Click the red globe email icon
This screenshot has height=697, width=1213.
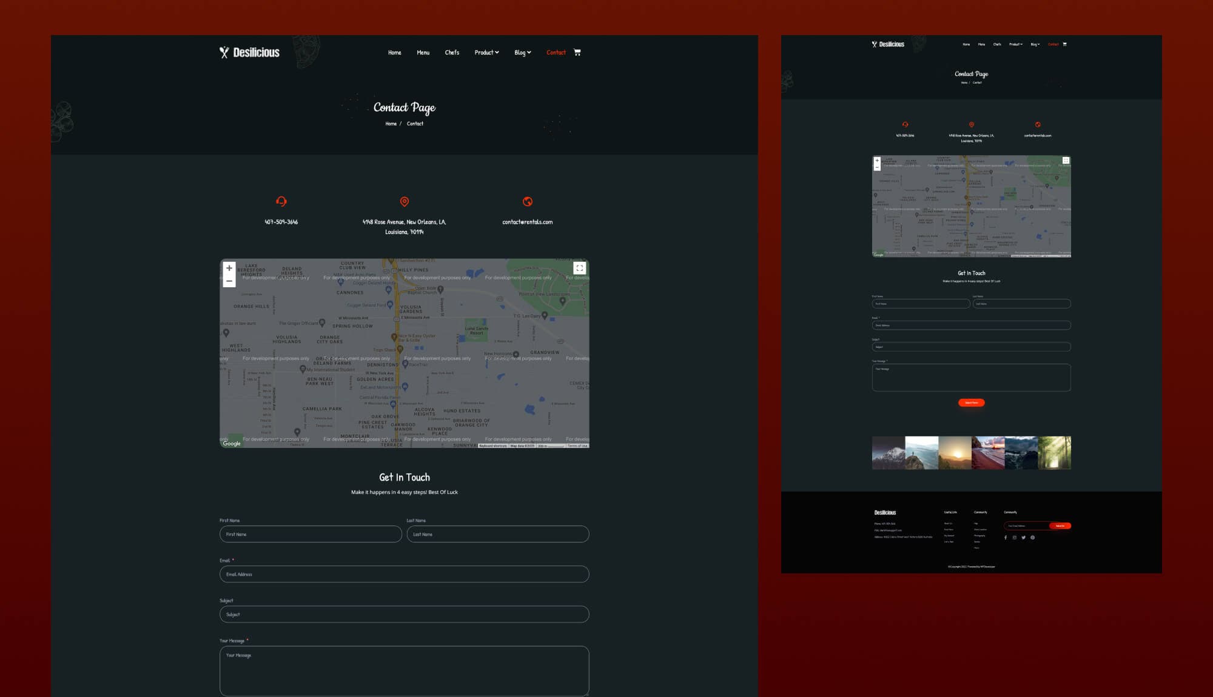(528, 201)
